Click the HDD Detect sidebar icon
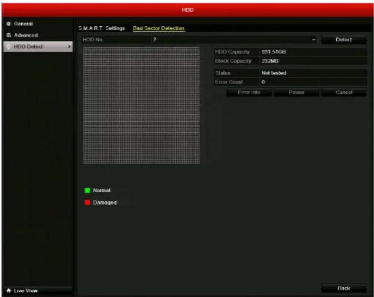The width and height of the screenshot is (374, 297). 9,47
